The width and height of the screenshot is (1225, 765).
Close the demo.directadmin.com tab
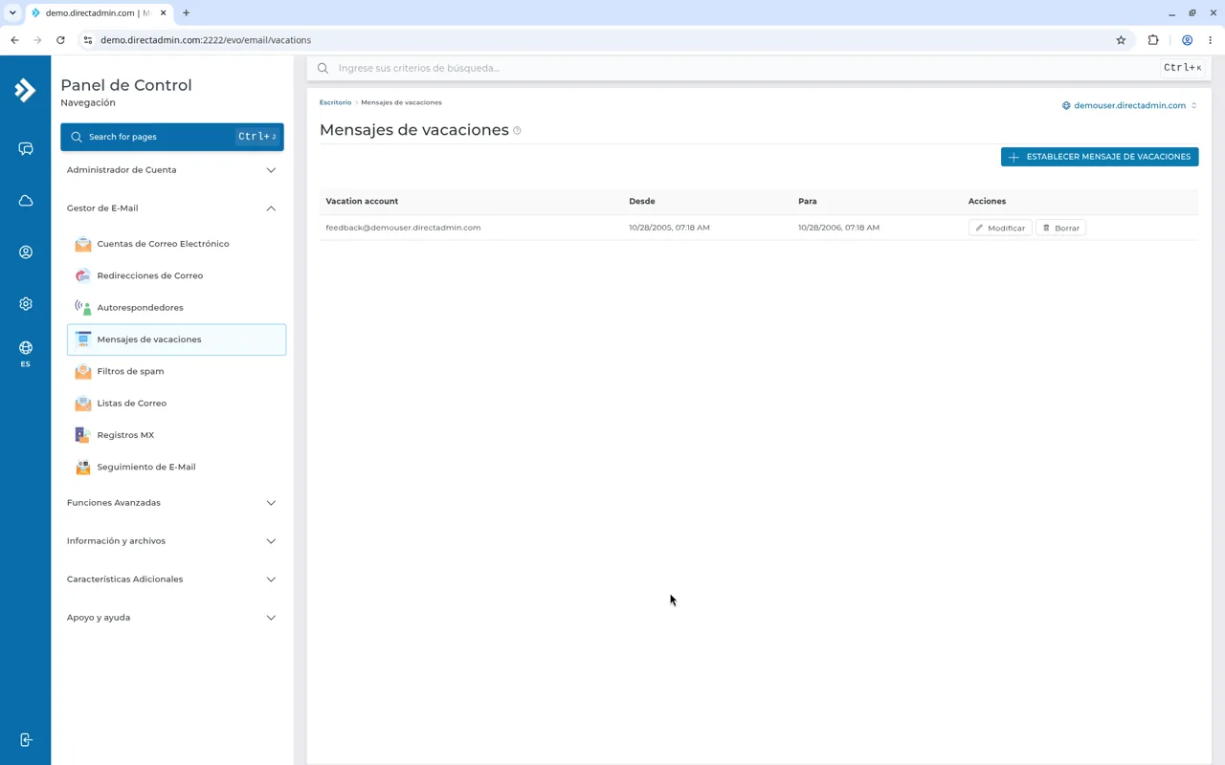point(163,13)
